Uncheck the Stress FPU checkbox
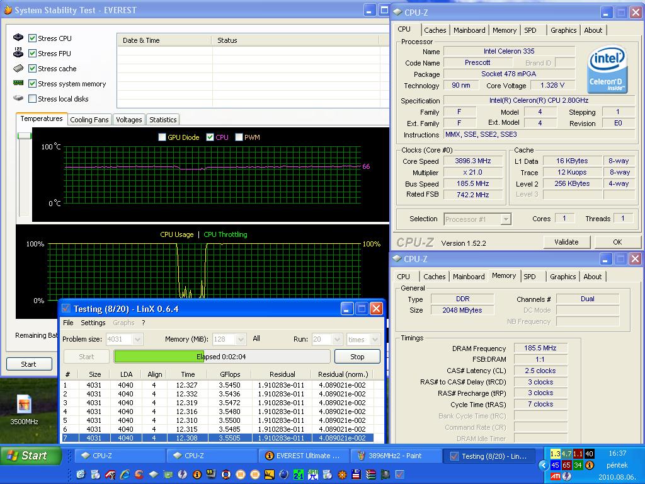The height and width of the screenshot is (484, 645). pos(33,54)
